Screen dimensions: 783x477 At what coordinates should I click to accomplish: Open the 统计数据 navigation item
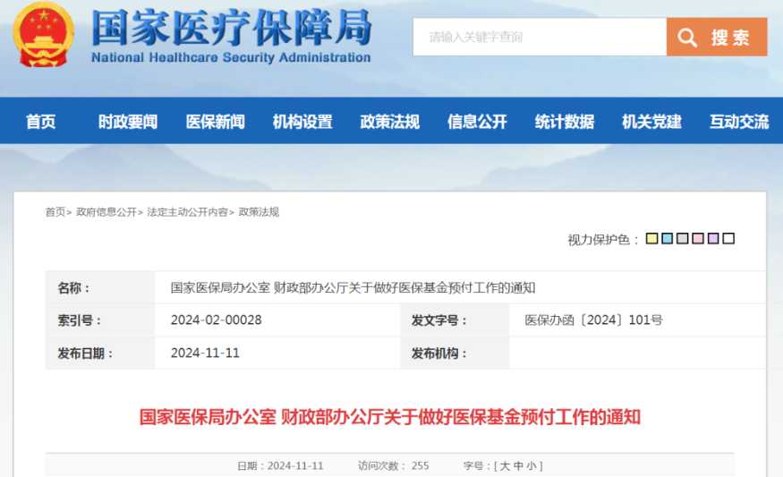pos(565,122)
